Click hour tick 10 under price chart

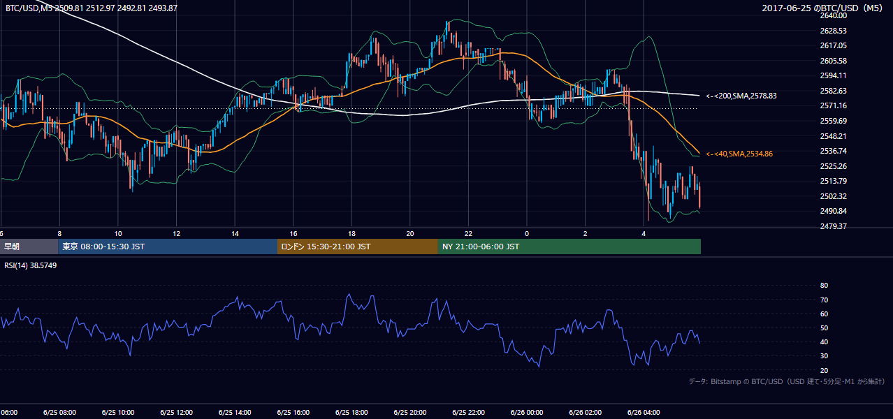tap(118, 233)
